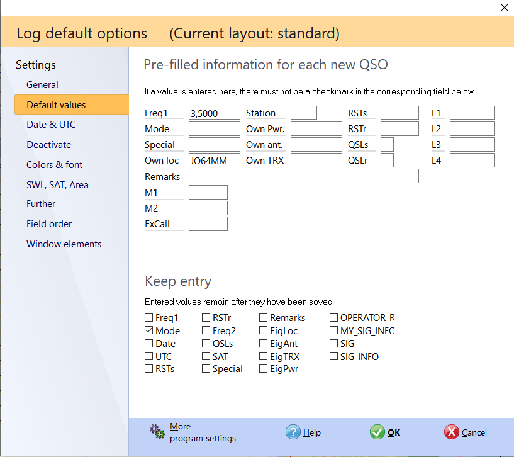Screen dimensions: 514x457
Task: Click the QSLs default value box
Action: click(x=387, y=144)
